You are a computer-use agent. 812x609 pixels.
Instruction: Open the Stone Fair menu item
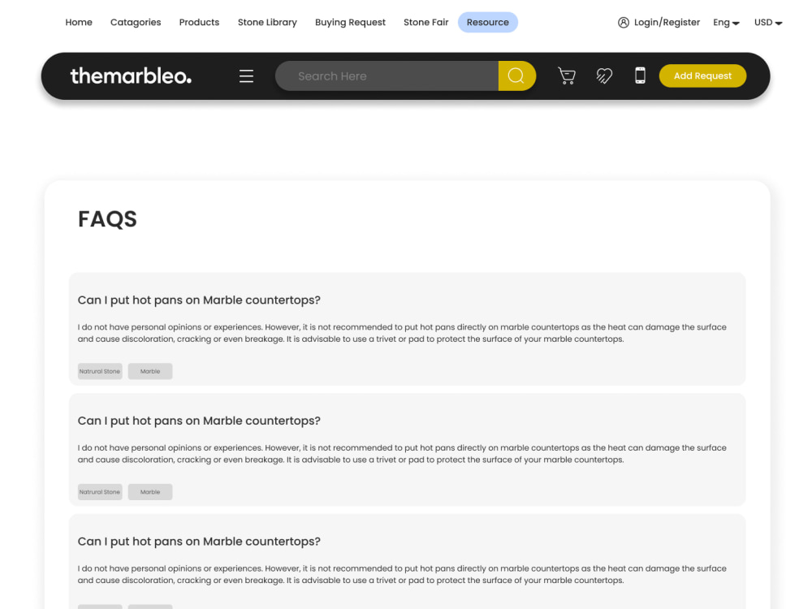click(425, 22)
